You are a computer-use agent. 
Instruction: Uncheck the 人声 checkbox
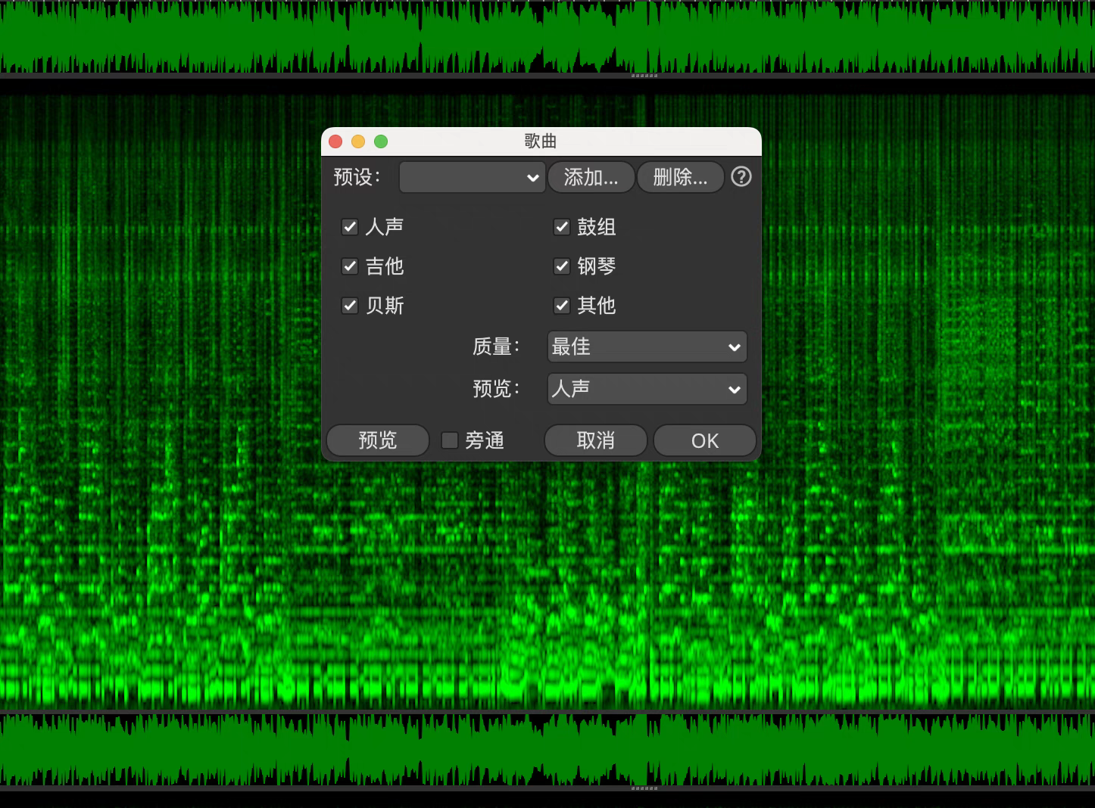pyautogui.click(x=350, y=227)
